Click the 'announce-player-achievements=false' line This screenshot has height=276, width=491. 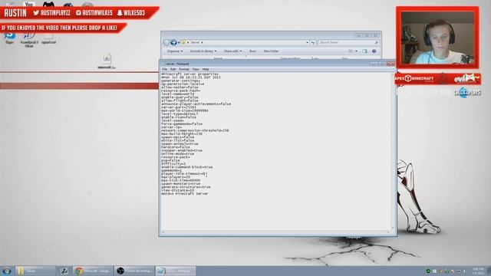[x=196, y=104]
